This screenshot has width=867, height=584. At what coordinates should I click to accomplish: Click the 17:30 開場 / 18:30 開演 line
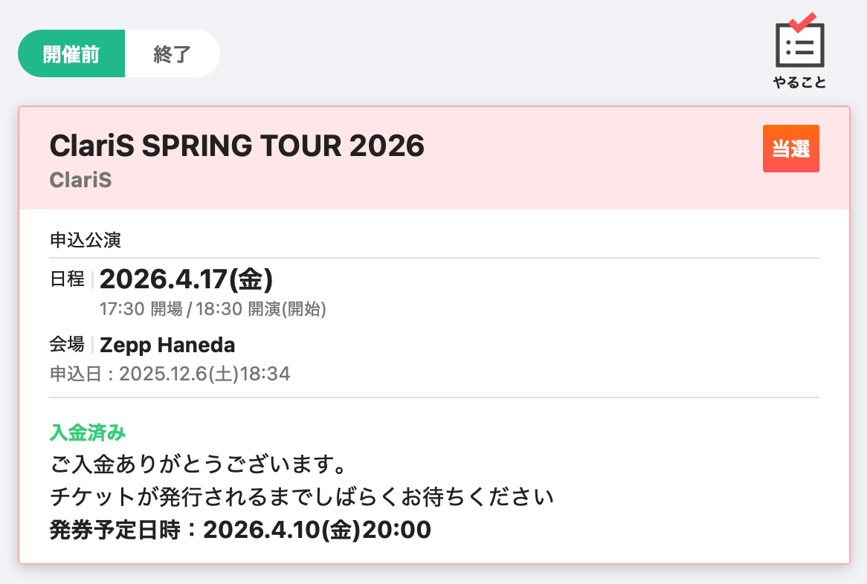point(213,309)
